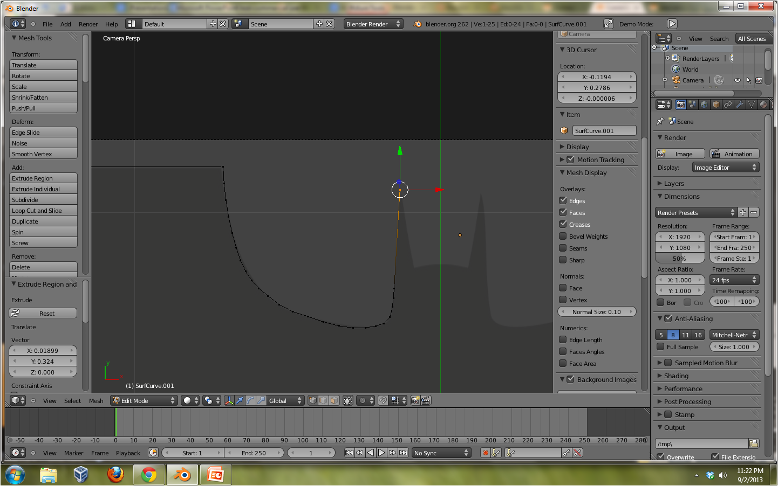This screenshot has width=778, height=486.
Task: Open Playback menu in timeline
Action: pos(128,453)
